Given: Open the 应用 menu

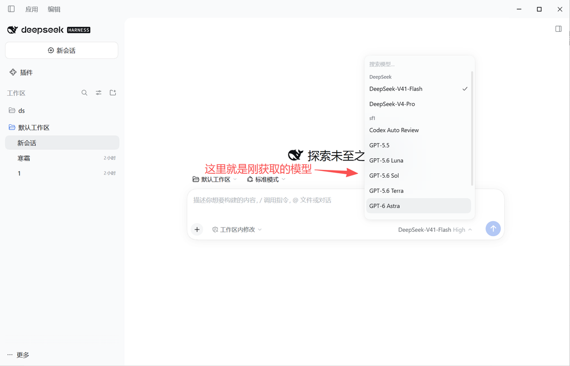Looking at the screenshot, I should [32, 9].
